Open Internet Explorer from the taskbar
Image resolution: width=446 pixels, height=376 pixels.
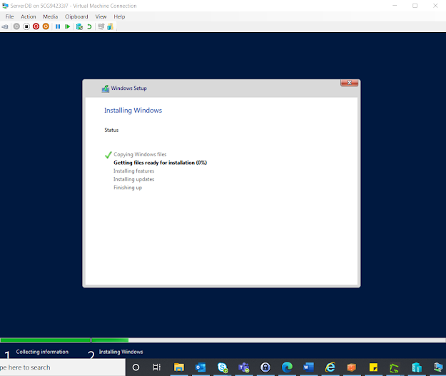[x=330, y=367]
